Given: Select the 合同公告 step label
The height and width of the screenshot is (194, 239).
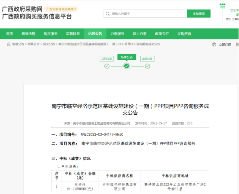Looking at the screenshot, I should [x=147, y=59].
